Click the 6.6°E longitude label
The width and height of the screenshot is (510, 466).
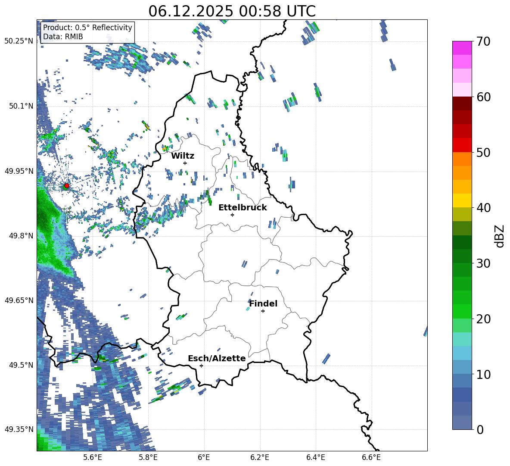click(371, 457)
